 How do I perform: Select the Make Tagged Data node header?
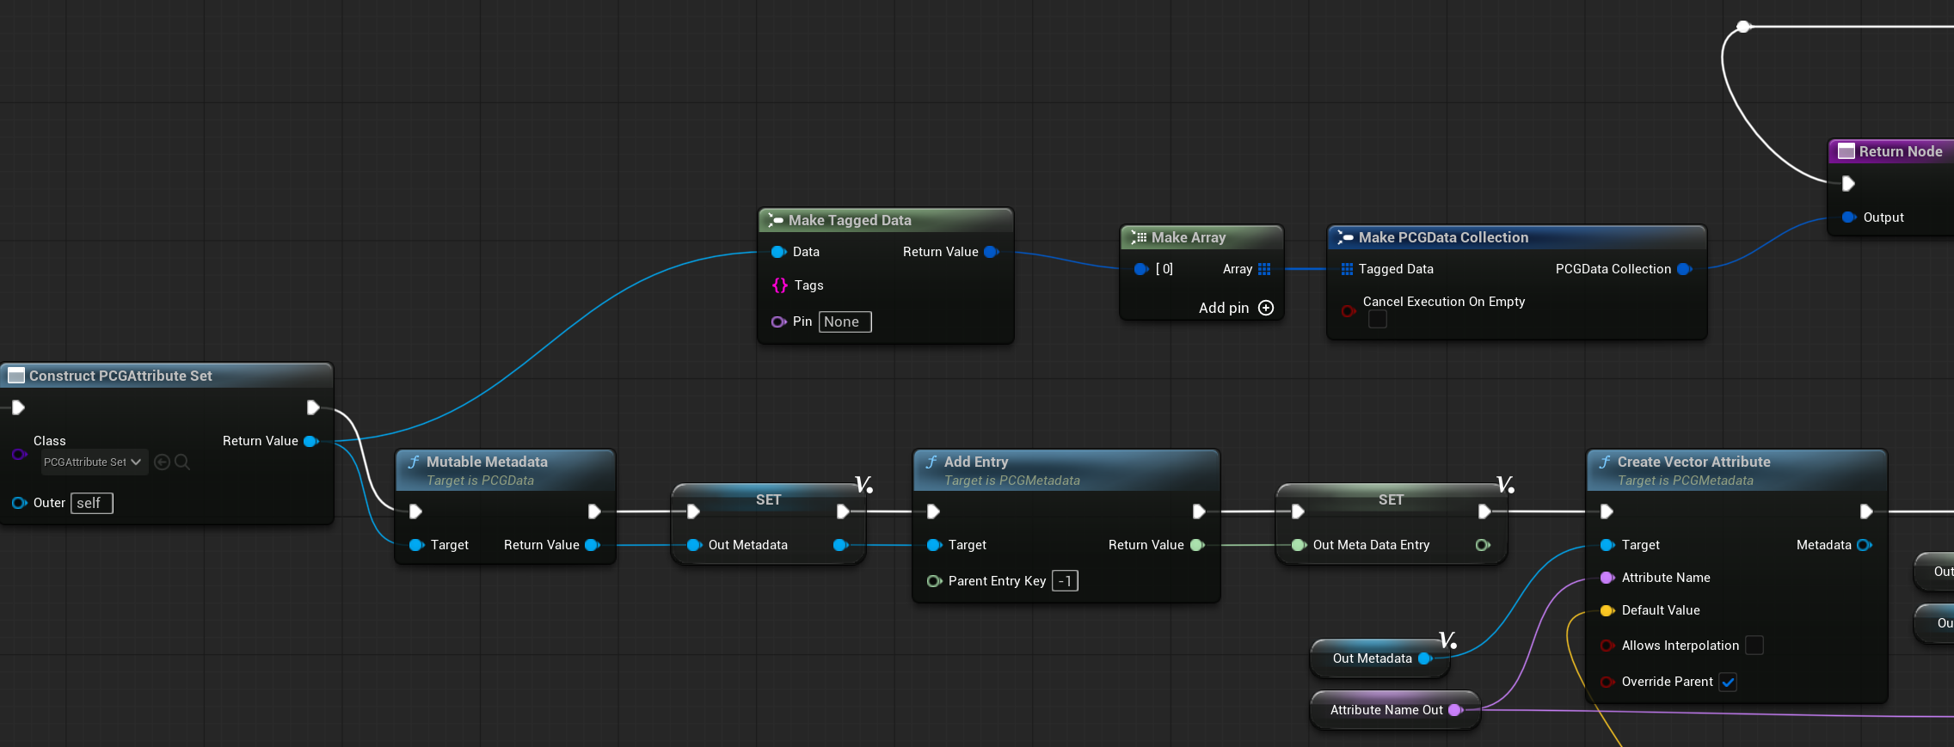click(884, 220)
